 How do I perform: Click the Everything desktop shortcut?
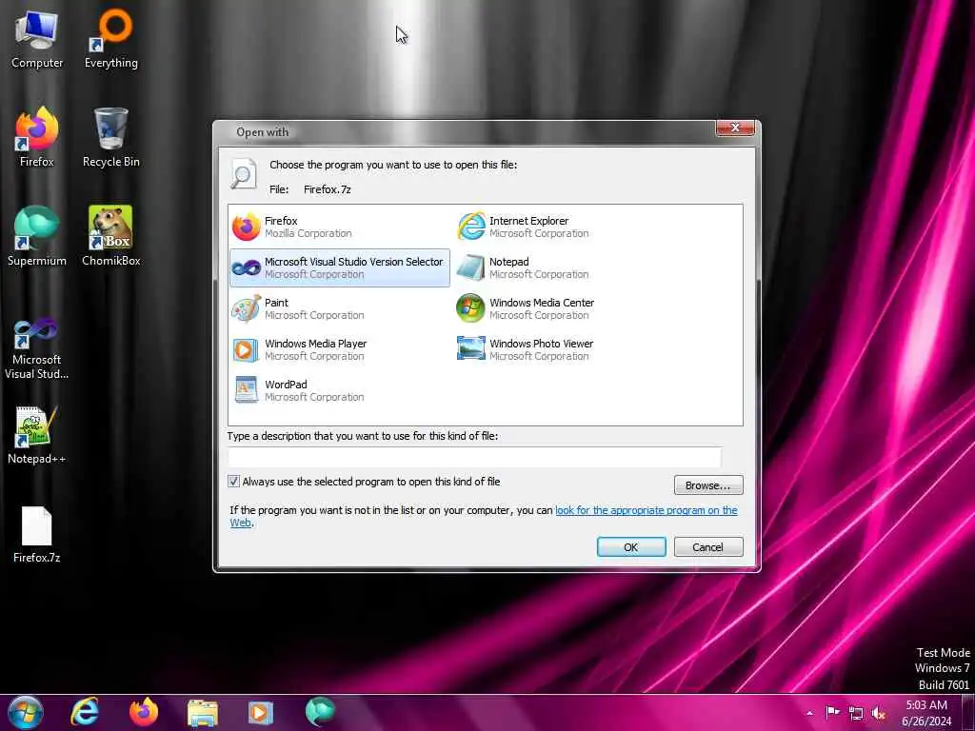click(x=110, y=40)
